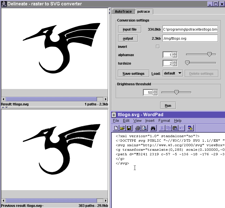Increase alphamax with the up spinner arrow
The image size is (225, 208).
coord(175,53)
